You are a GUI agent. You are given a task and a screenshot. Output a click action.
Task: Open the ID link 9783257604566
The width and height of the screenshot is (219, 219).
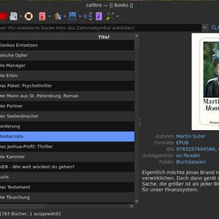click(195, 149)
